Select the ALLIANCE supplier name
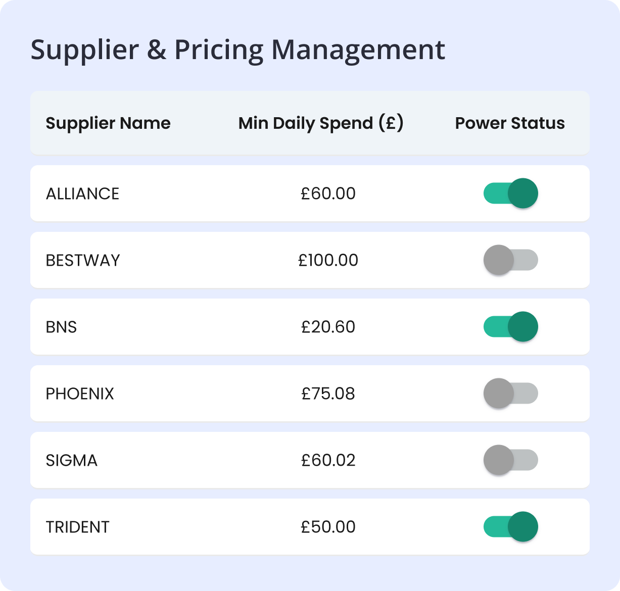 point(83,193)
